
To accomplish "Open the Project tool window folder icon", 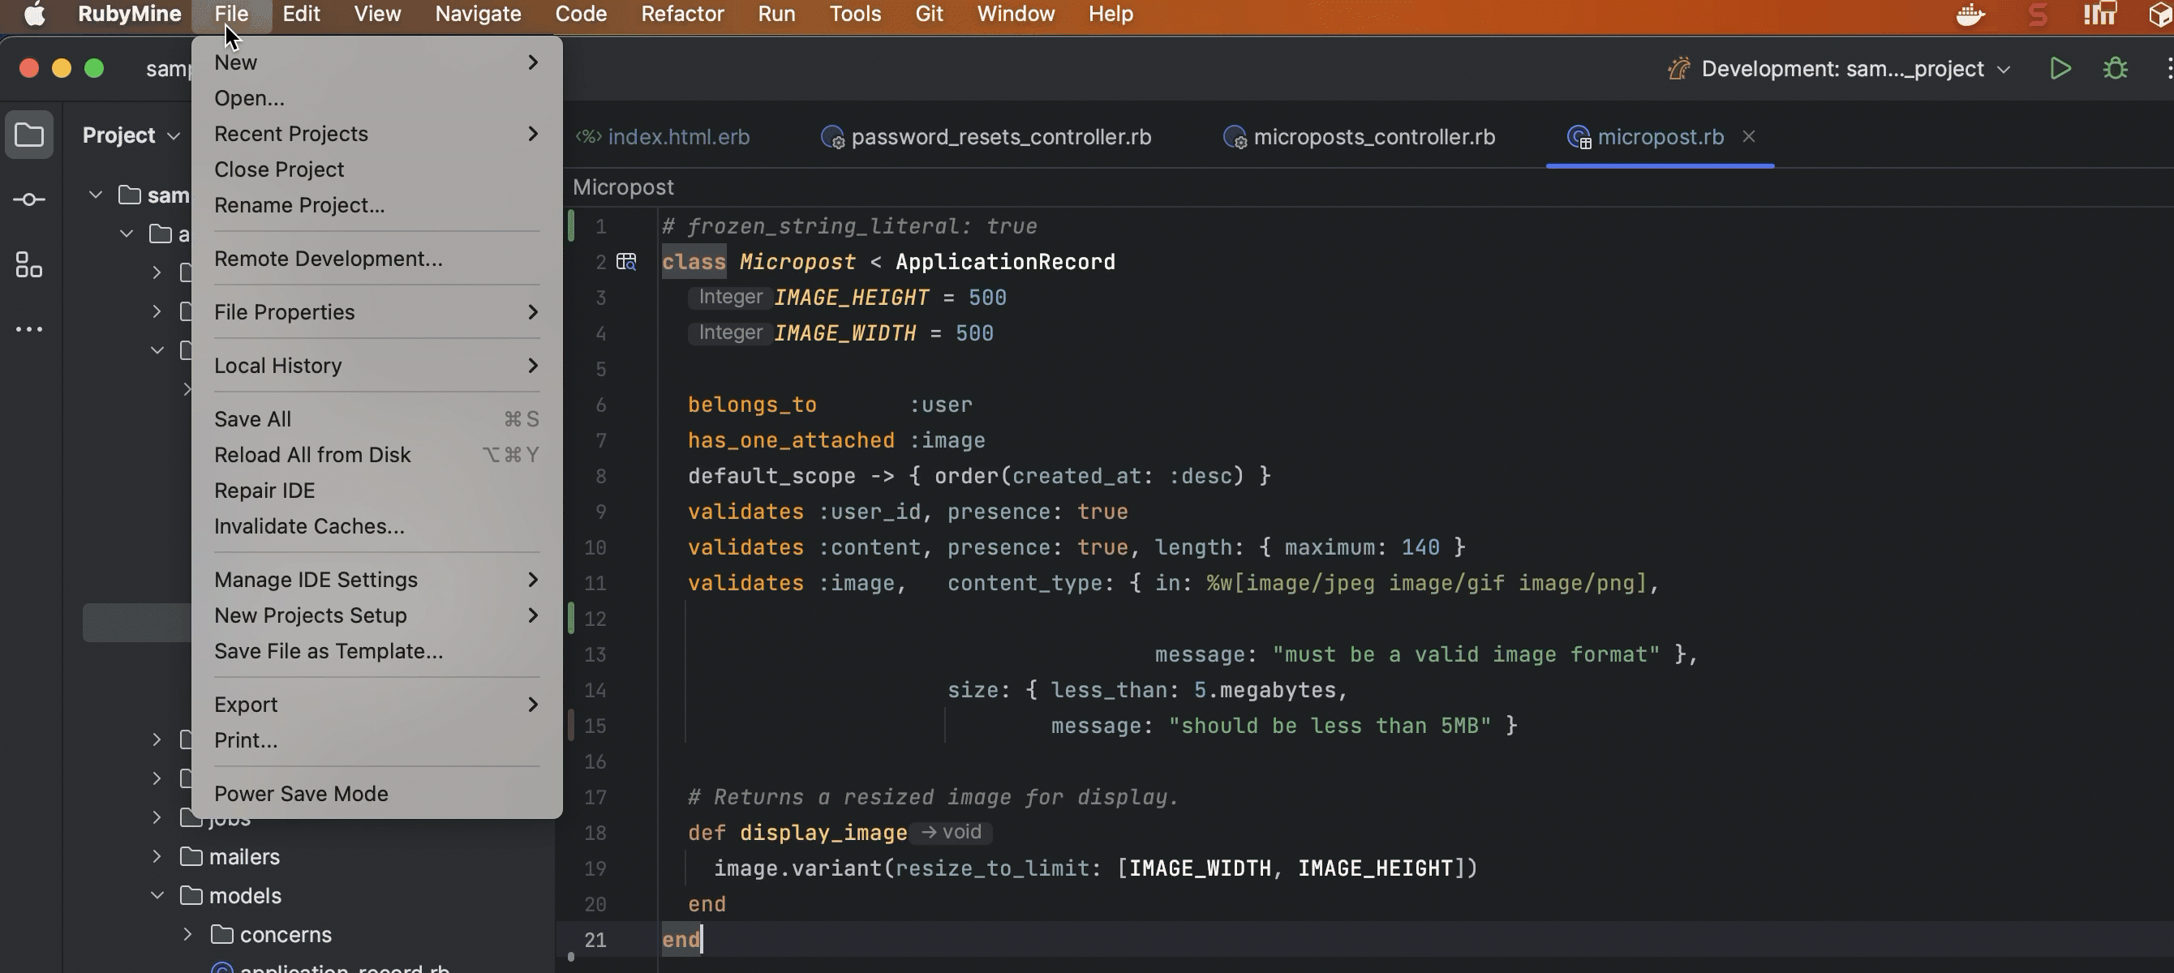I will (29, 135).
